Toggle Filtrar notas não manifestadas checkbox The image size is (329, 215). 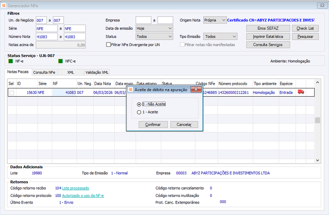tap(182, 45)
